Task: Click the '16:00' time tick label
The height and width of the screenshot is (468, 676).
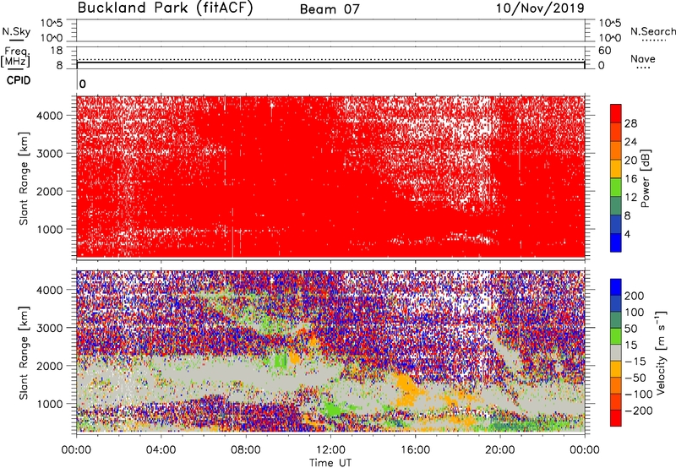Action: click(415, 450)
